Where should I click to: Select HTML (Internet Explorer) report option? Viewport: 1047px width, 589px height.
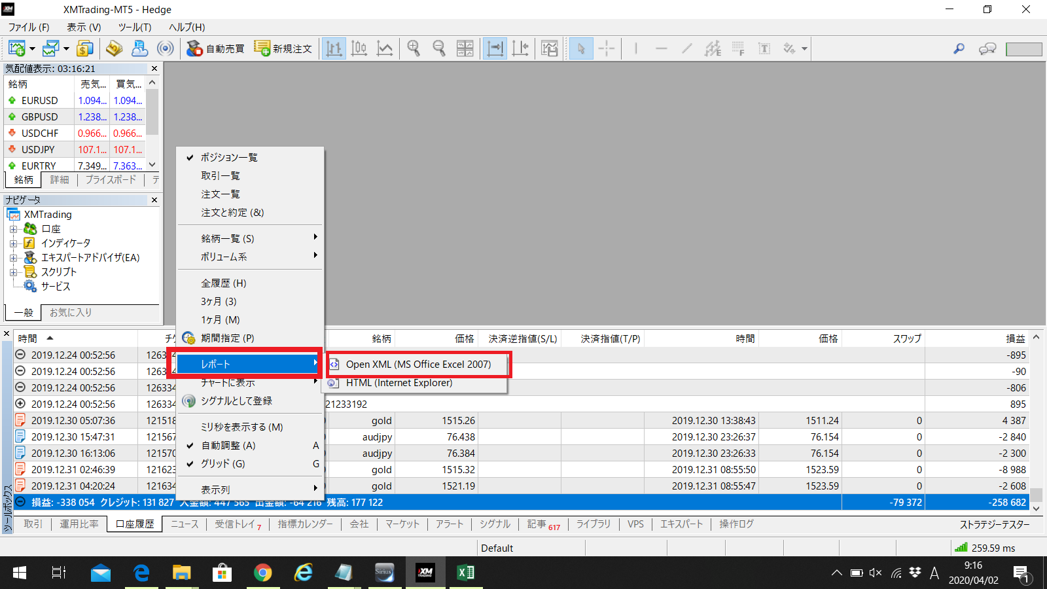click(399, 383)
